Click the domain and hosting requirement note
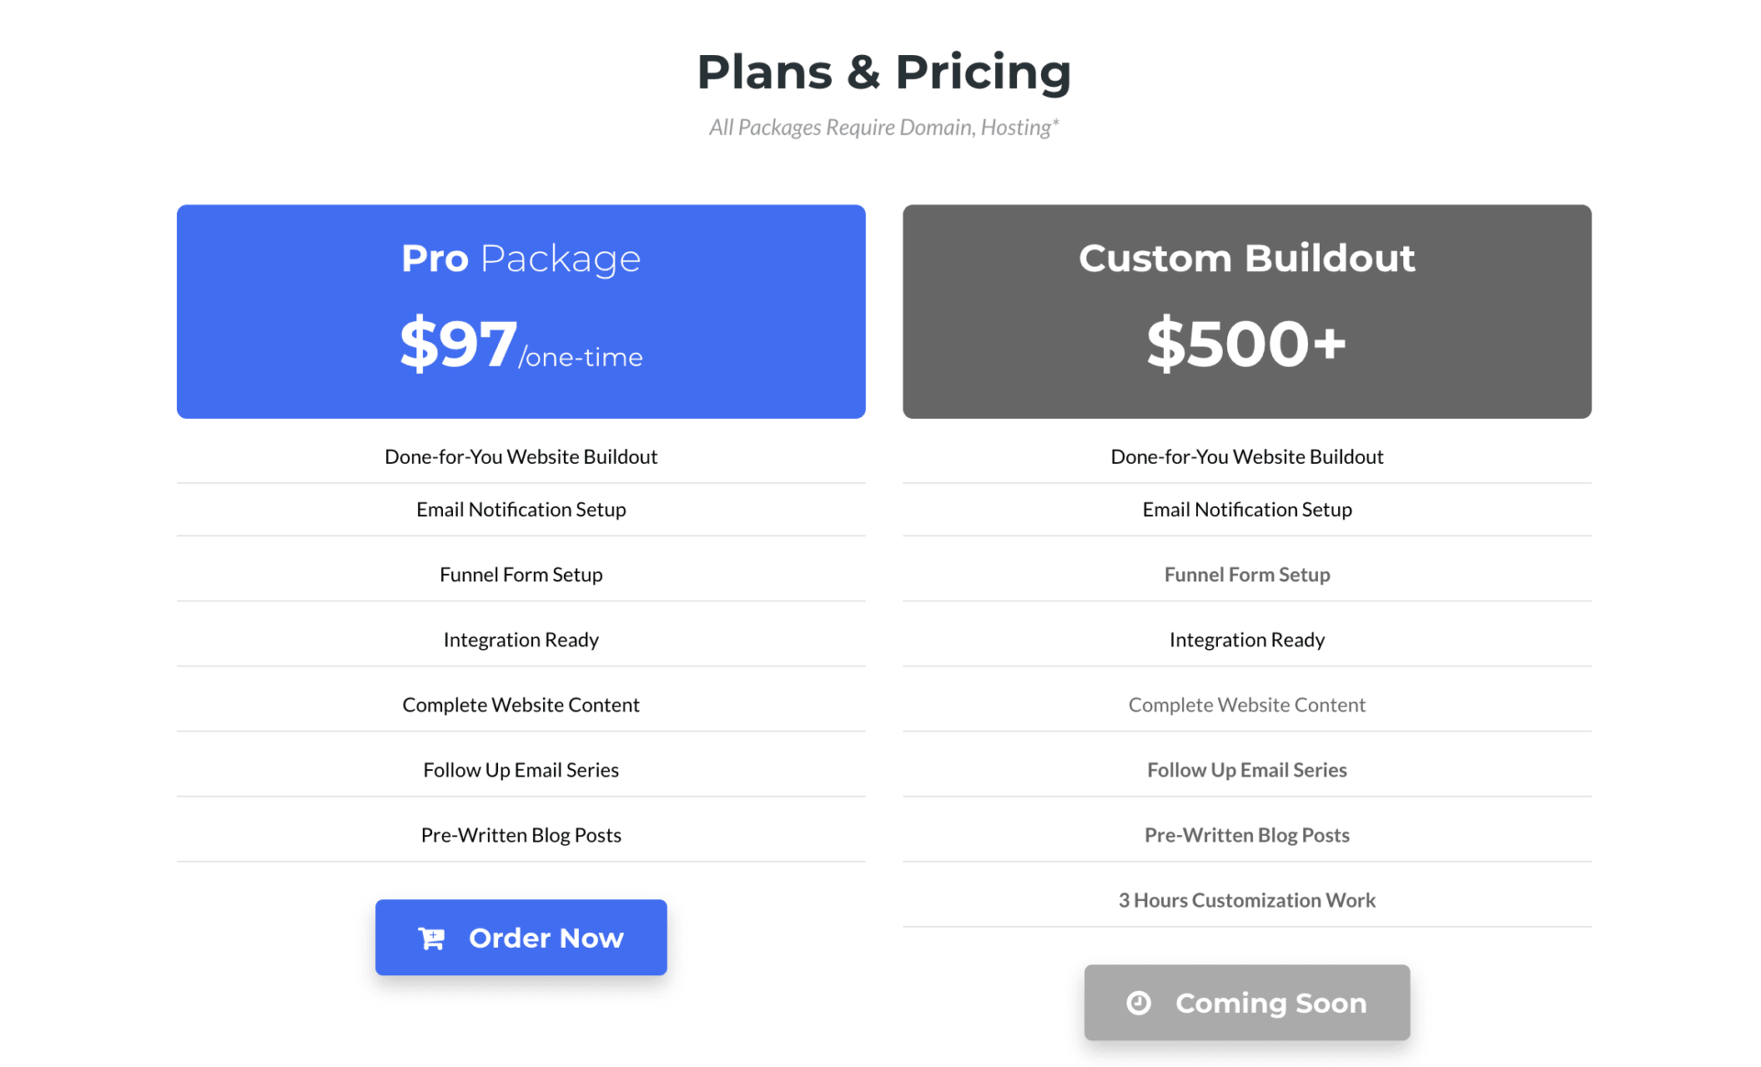 (x=883, y=127)
